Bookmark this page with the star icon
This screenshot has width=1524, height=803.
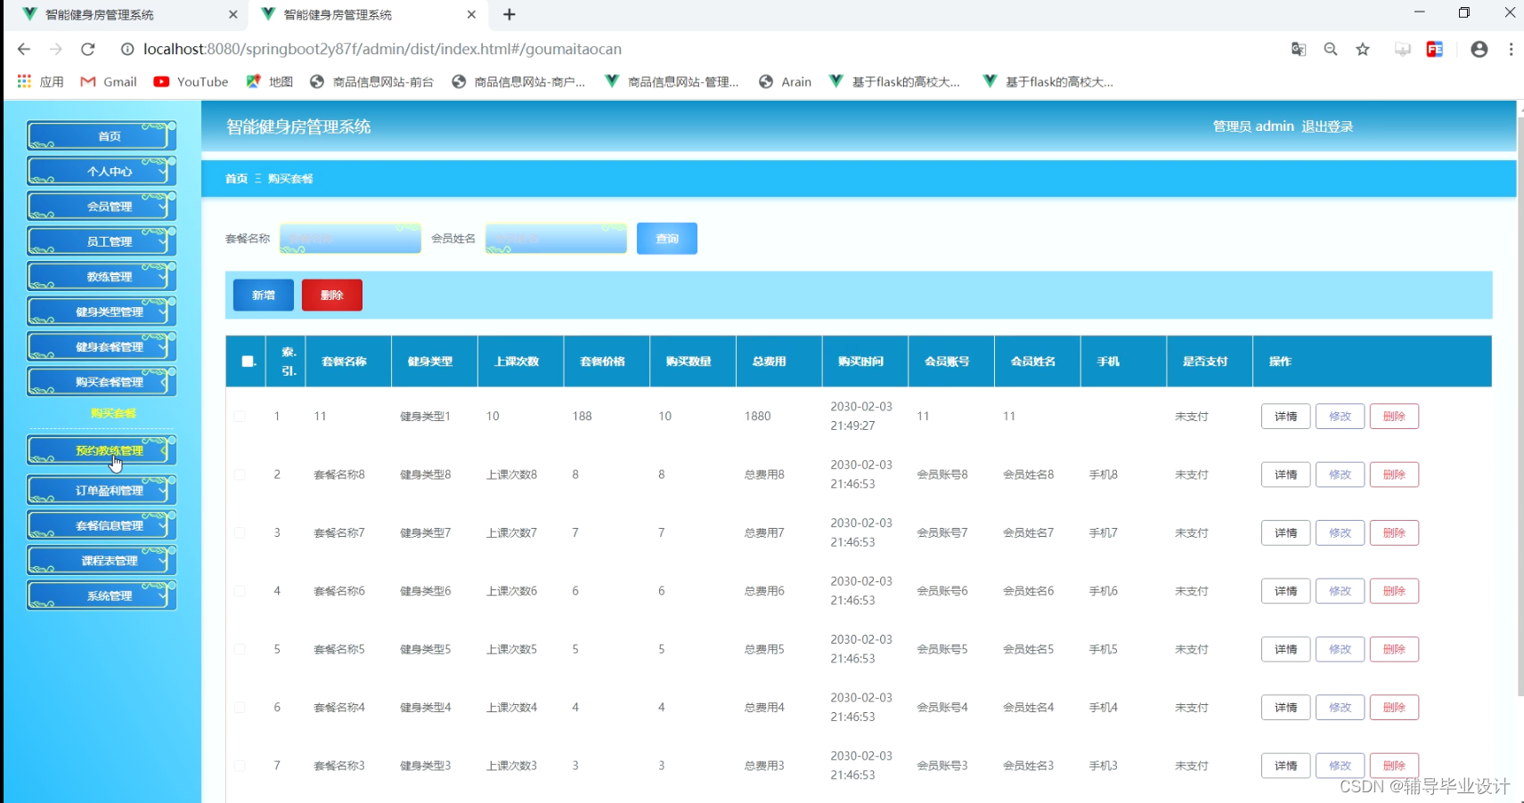pyautogui.click(x=1363, y=49)
